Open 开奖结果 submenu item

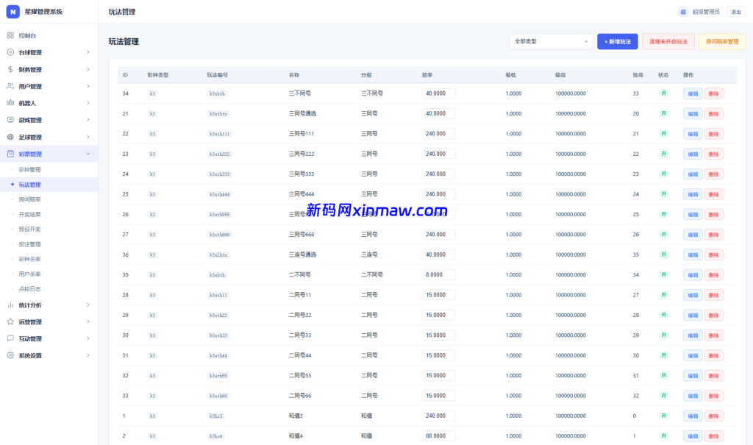click(29, 214)
